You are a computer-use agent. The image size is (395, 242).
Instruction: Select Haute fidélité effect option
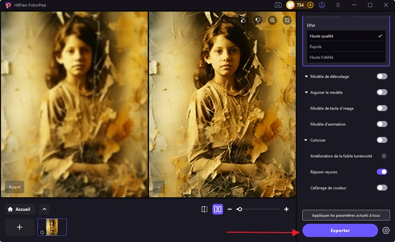(346, 57)
